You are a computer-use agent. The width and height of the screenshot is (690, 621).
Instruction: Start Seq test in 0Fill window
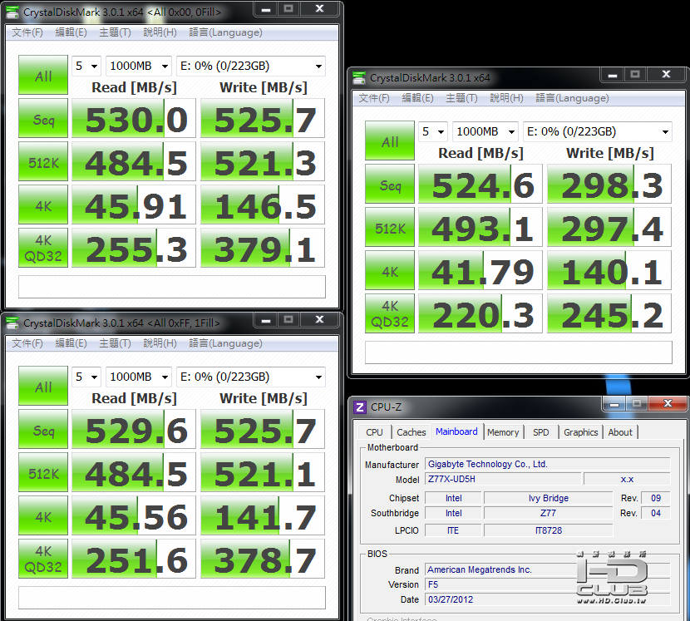tap(43, 118)
